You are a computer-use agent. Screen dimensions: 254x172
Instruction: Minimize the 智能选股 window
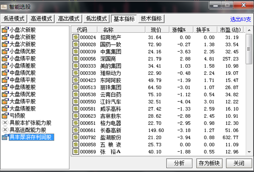tap(215, 5)
